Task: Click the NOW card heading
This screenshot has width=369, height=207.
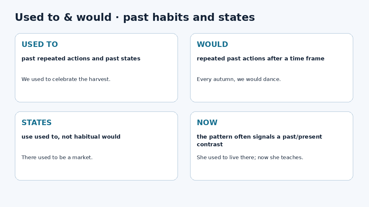Action: point(207,123)
